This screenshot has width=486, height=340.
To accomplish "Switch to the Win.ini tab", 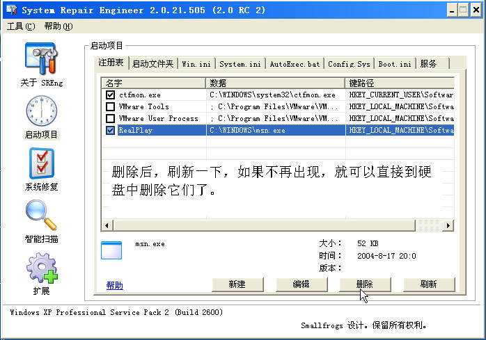I will click(196, 64).
